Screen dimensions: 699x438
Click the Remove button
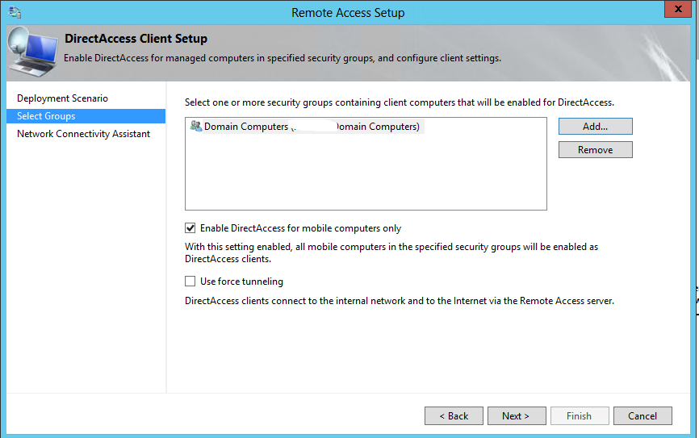point(595,150)
